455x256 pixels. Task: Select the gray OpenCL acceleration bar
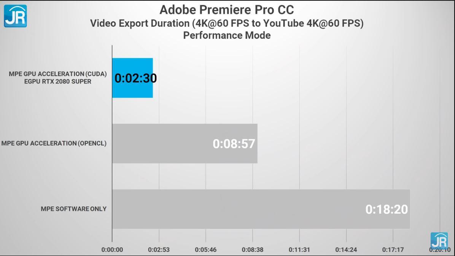185,143
